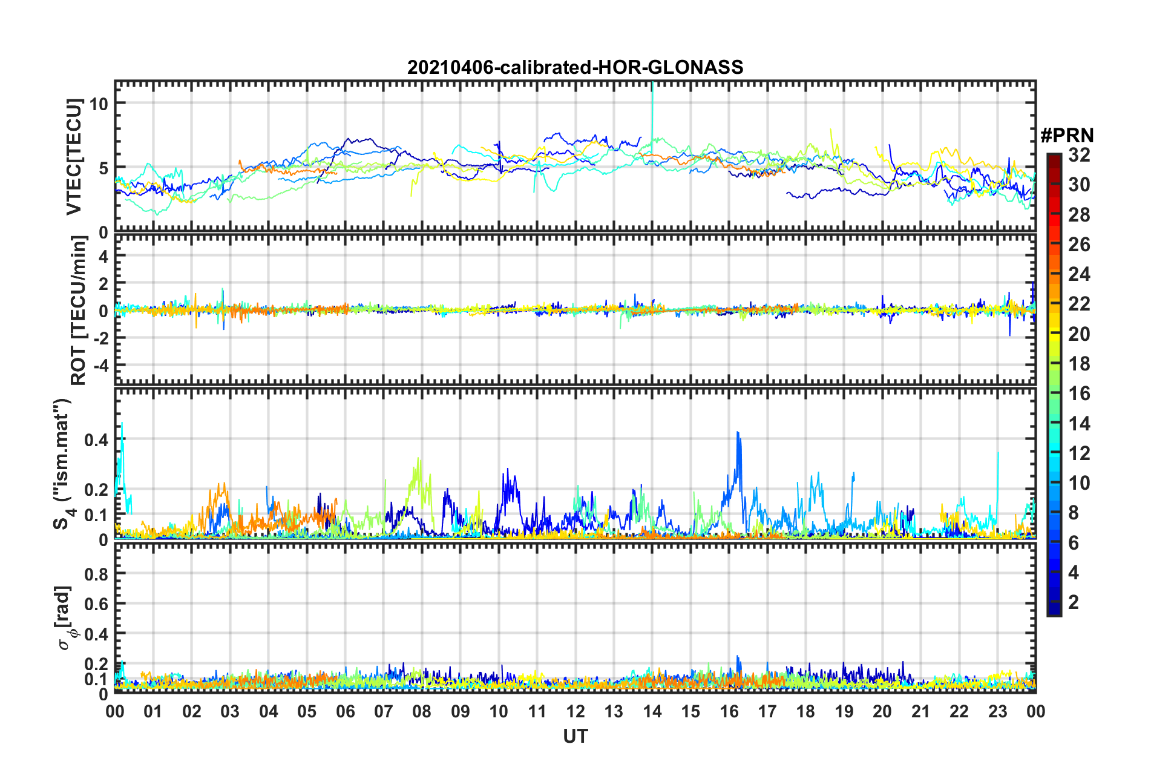Click inside the S4 scintillation panel
1151x770 pixels.
tap(575, 464)
